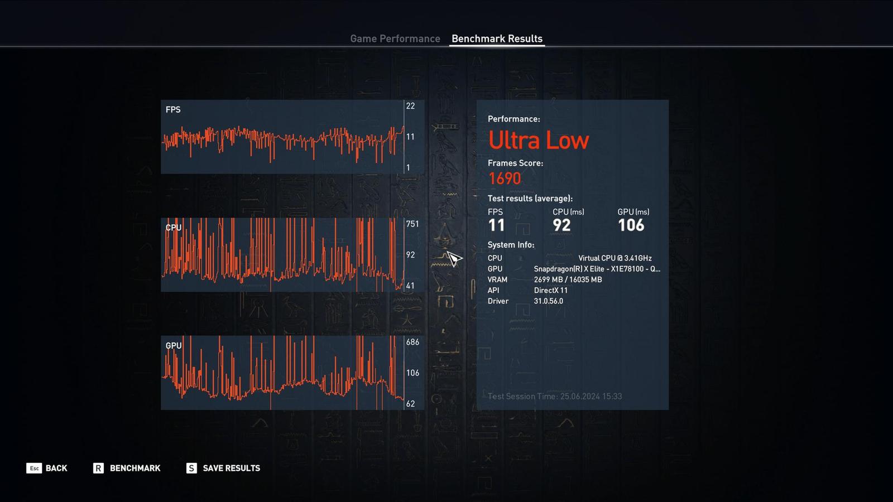Click the average FPS value 11
The image size is (893, 502).
tap(496, 225)
